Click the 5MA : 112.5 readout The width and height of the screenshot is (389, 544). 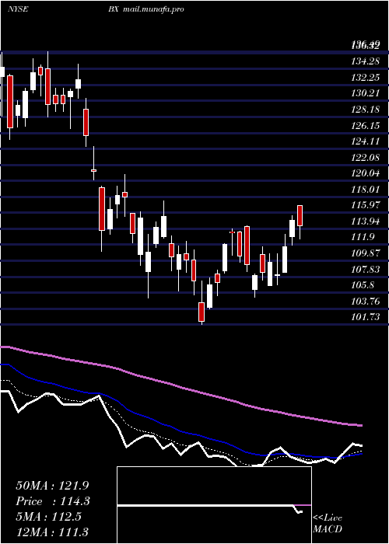point(48,517)
